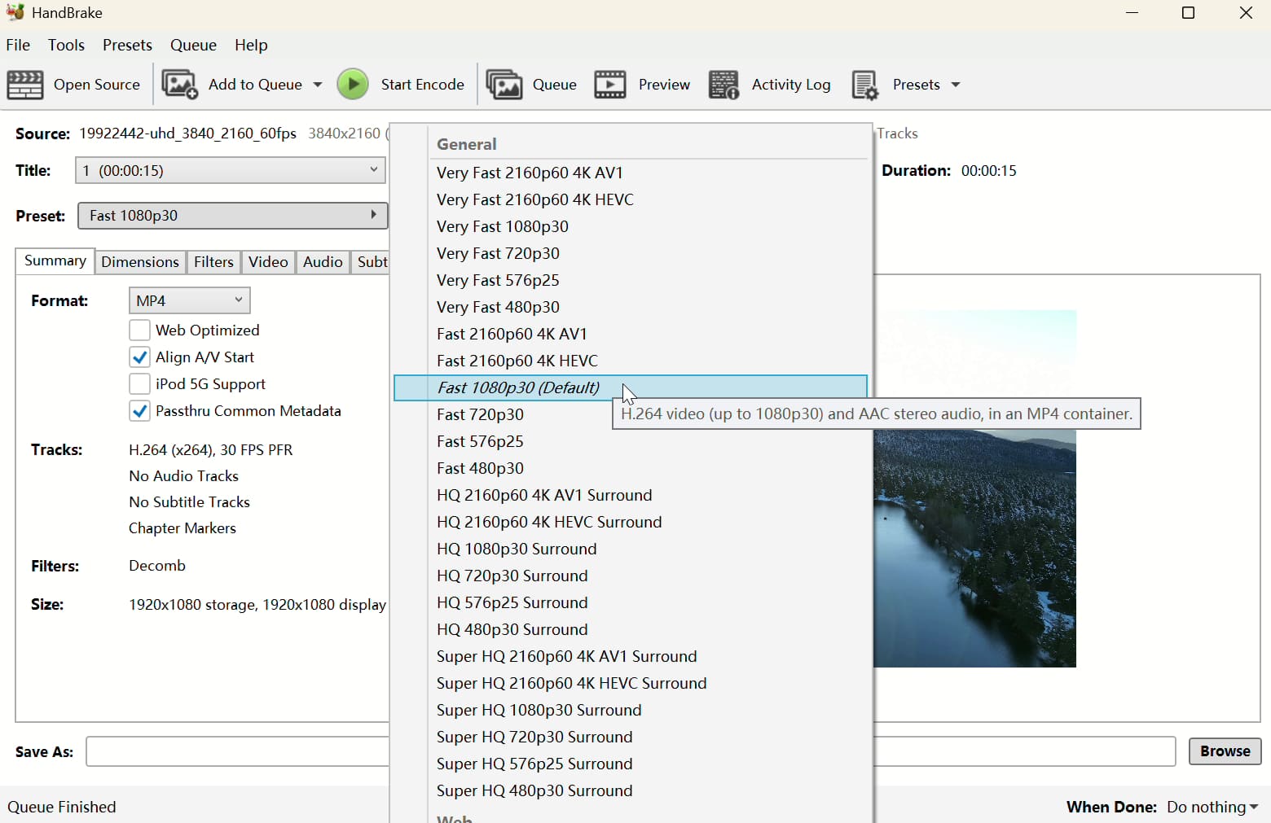Change the When Done action dropdown
This screenshot has height=823, width=1271.
click(x=1212, y=807)
